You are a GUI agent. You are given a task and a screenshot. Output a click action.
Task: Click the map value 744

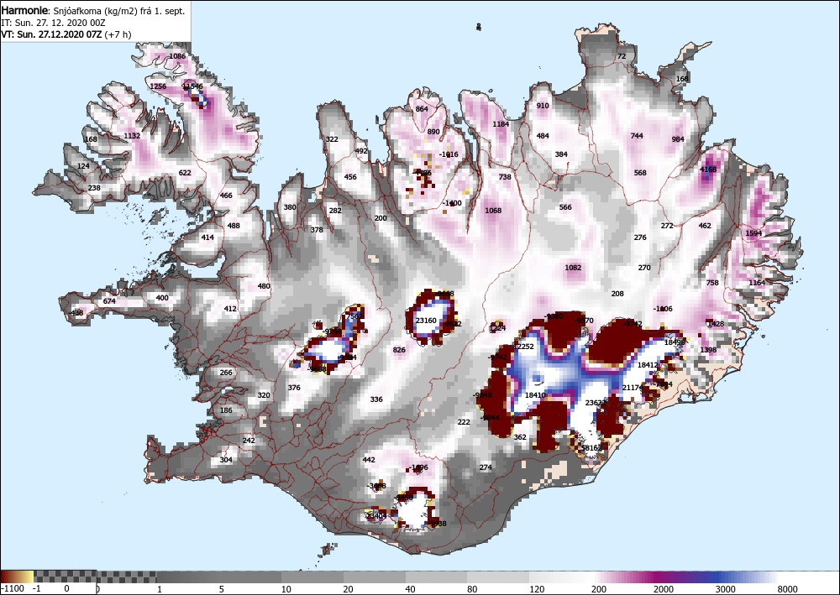point(637,136)
